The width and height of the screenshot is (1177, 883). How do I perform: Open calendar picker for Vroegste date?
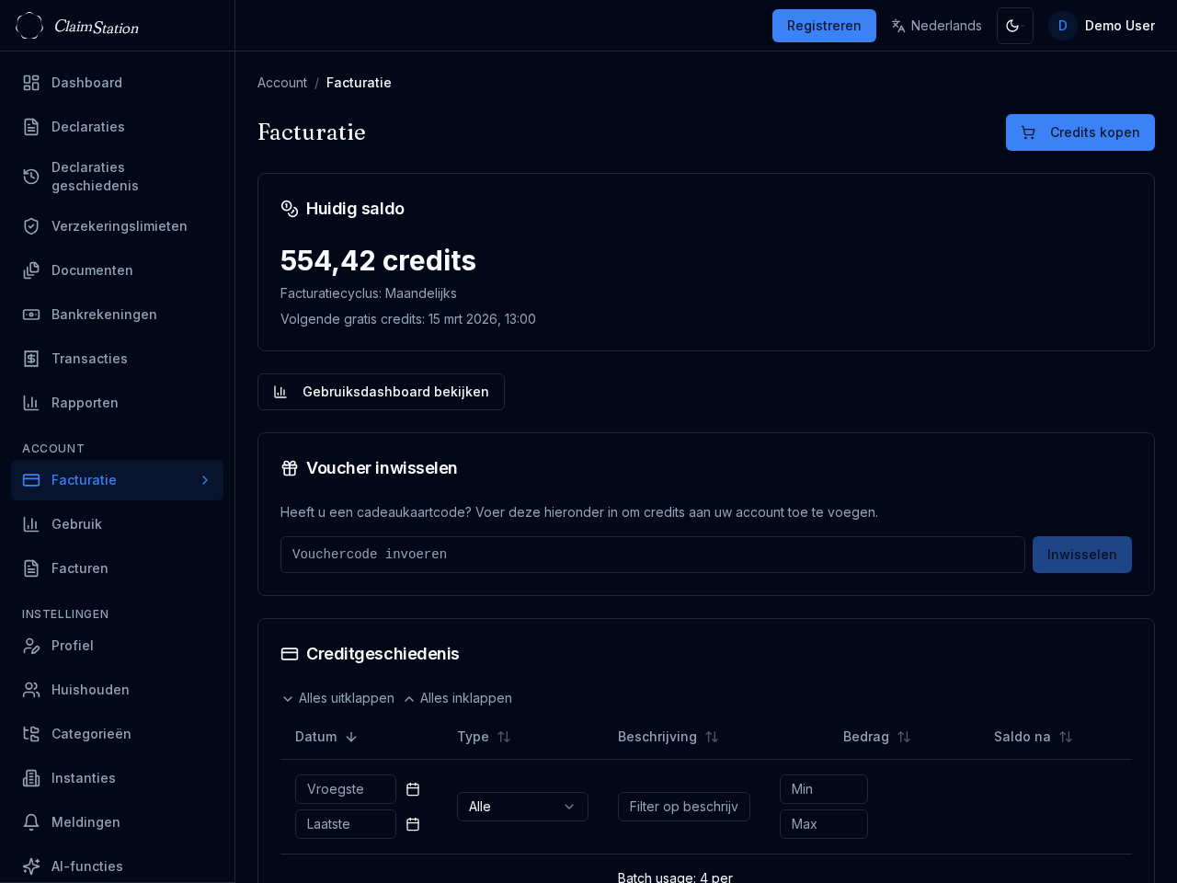[413, 789]
